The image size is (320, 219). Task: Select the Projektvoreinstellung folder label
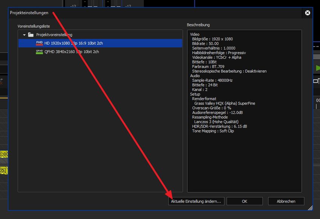click(x=54, y=35)
